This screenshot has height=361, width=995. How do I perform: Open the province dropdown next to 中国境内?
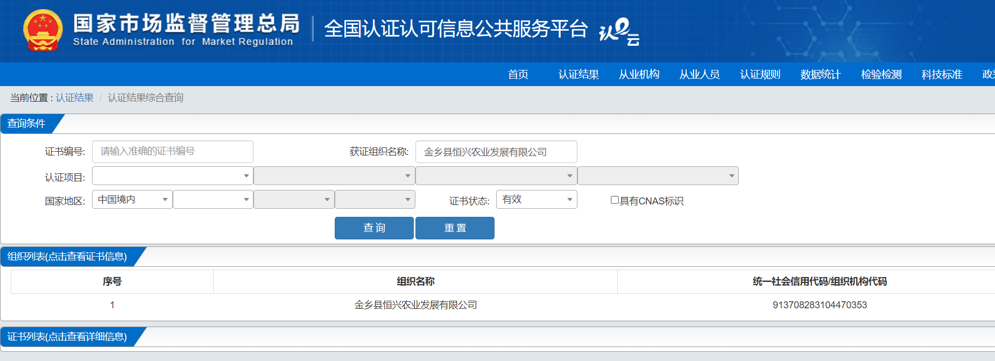[x=213, y=199]
